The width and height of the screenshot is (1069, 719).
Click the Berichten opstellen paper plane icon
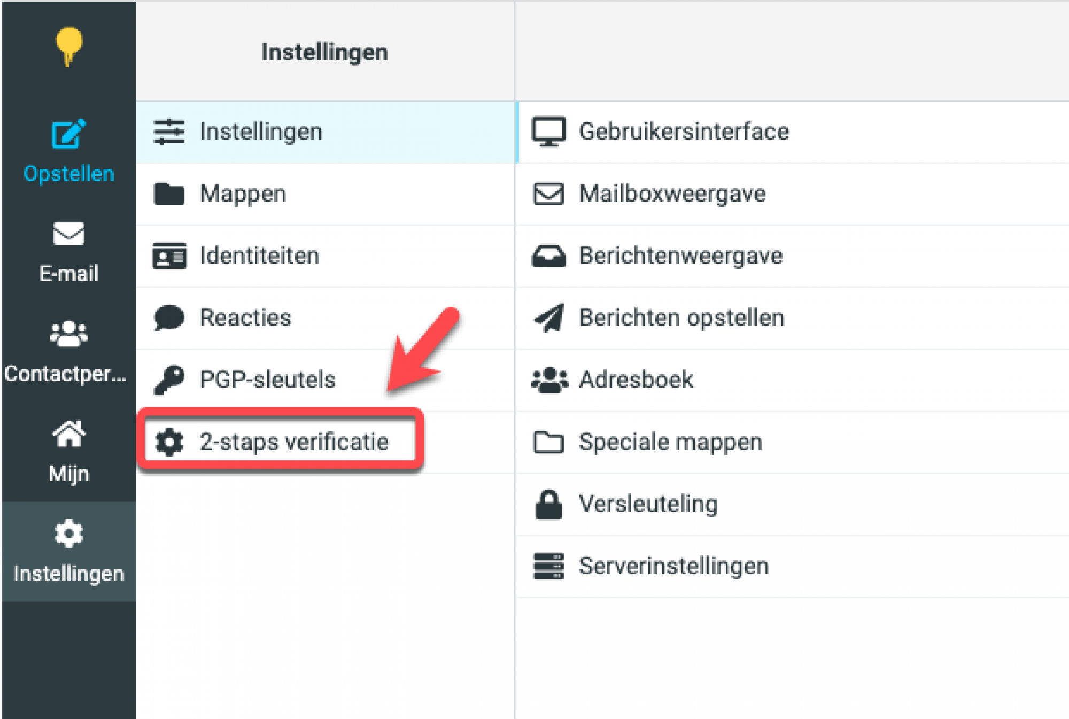click(x=548, y=318)
